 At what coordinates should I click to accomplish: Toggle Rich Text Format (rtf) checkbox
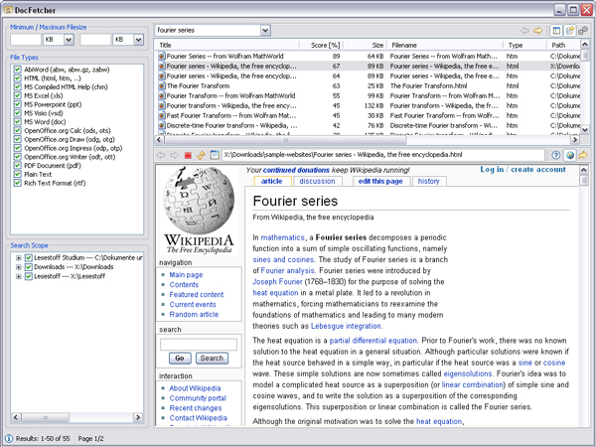17,183
